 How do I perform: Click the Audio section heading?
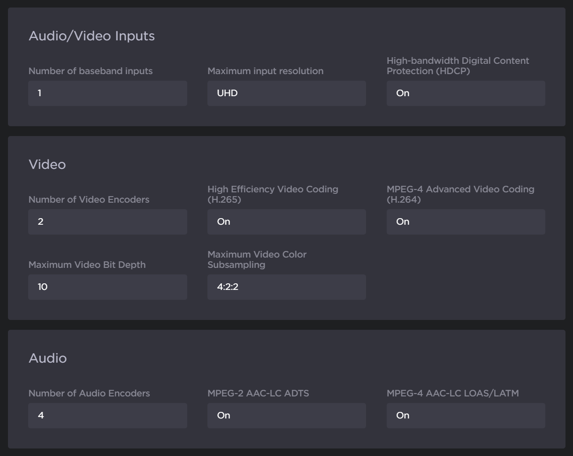pyautogui.click(x=47, y=358)
